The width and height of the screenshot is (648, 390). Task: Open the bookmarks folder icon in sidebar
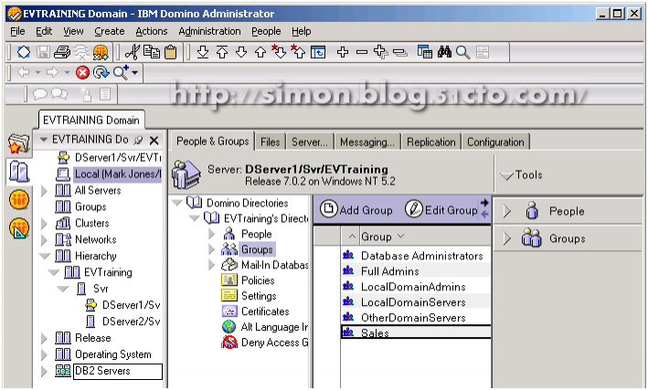pyautogui.click(x=19, y=143)
